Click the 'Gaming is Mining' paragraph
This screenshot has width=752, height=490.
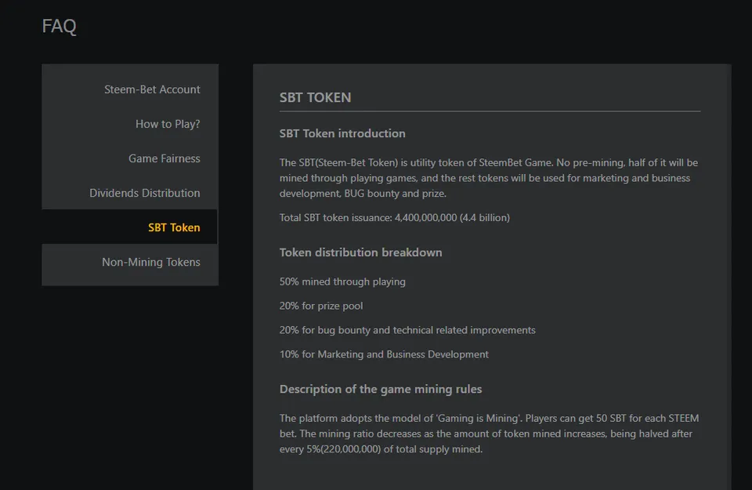489,434
